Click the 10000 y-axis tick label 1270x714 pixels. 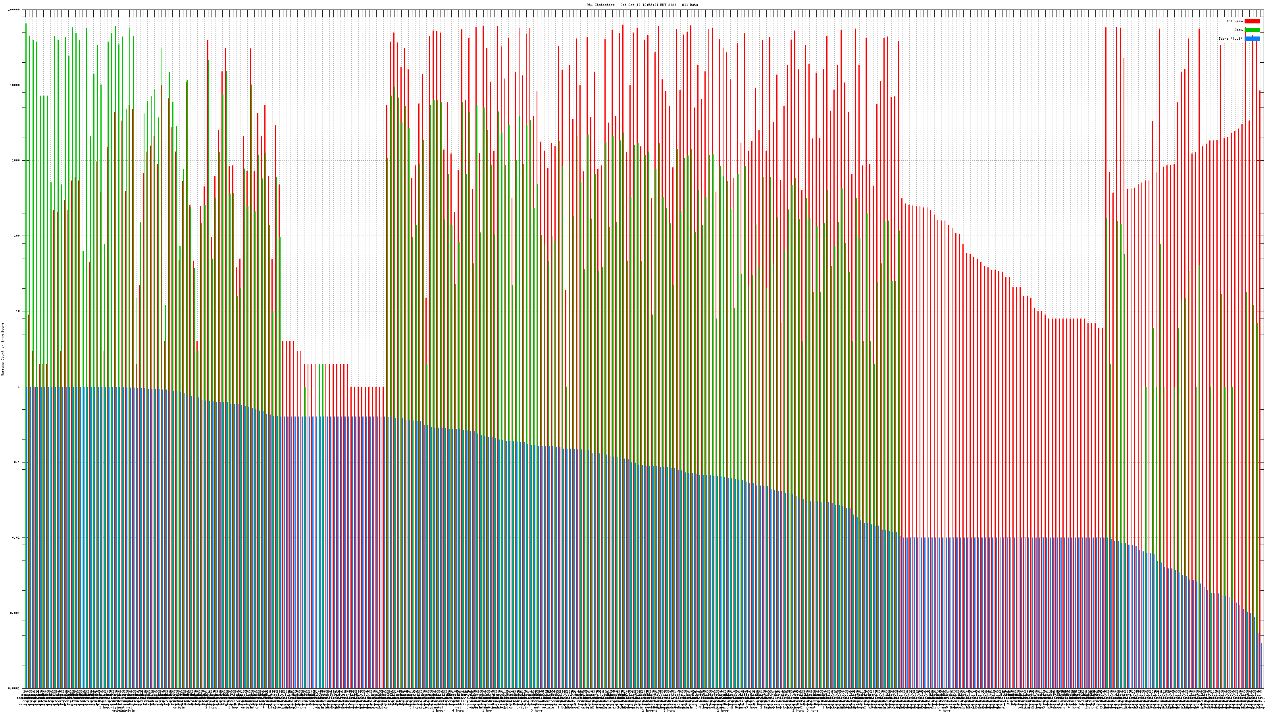coord(15,85)
